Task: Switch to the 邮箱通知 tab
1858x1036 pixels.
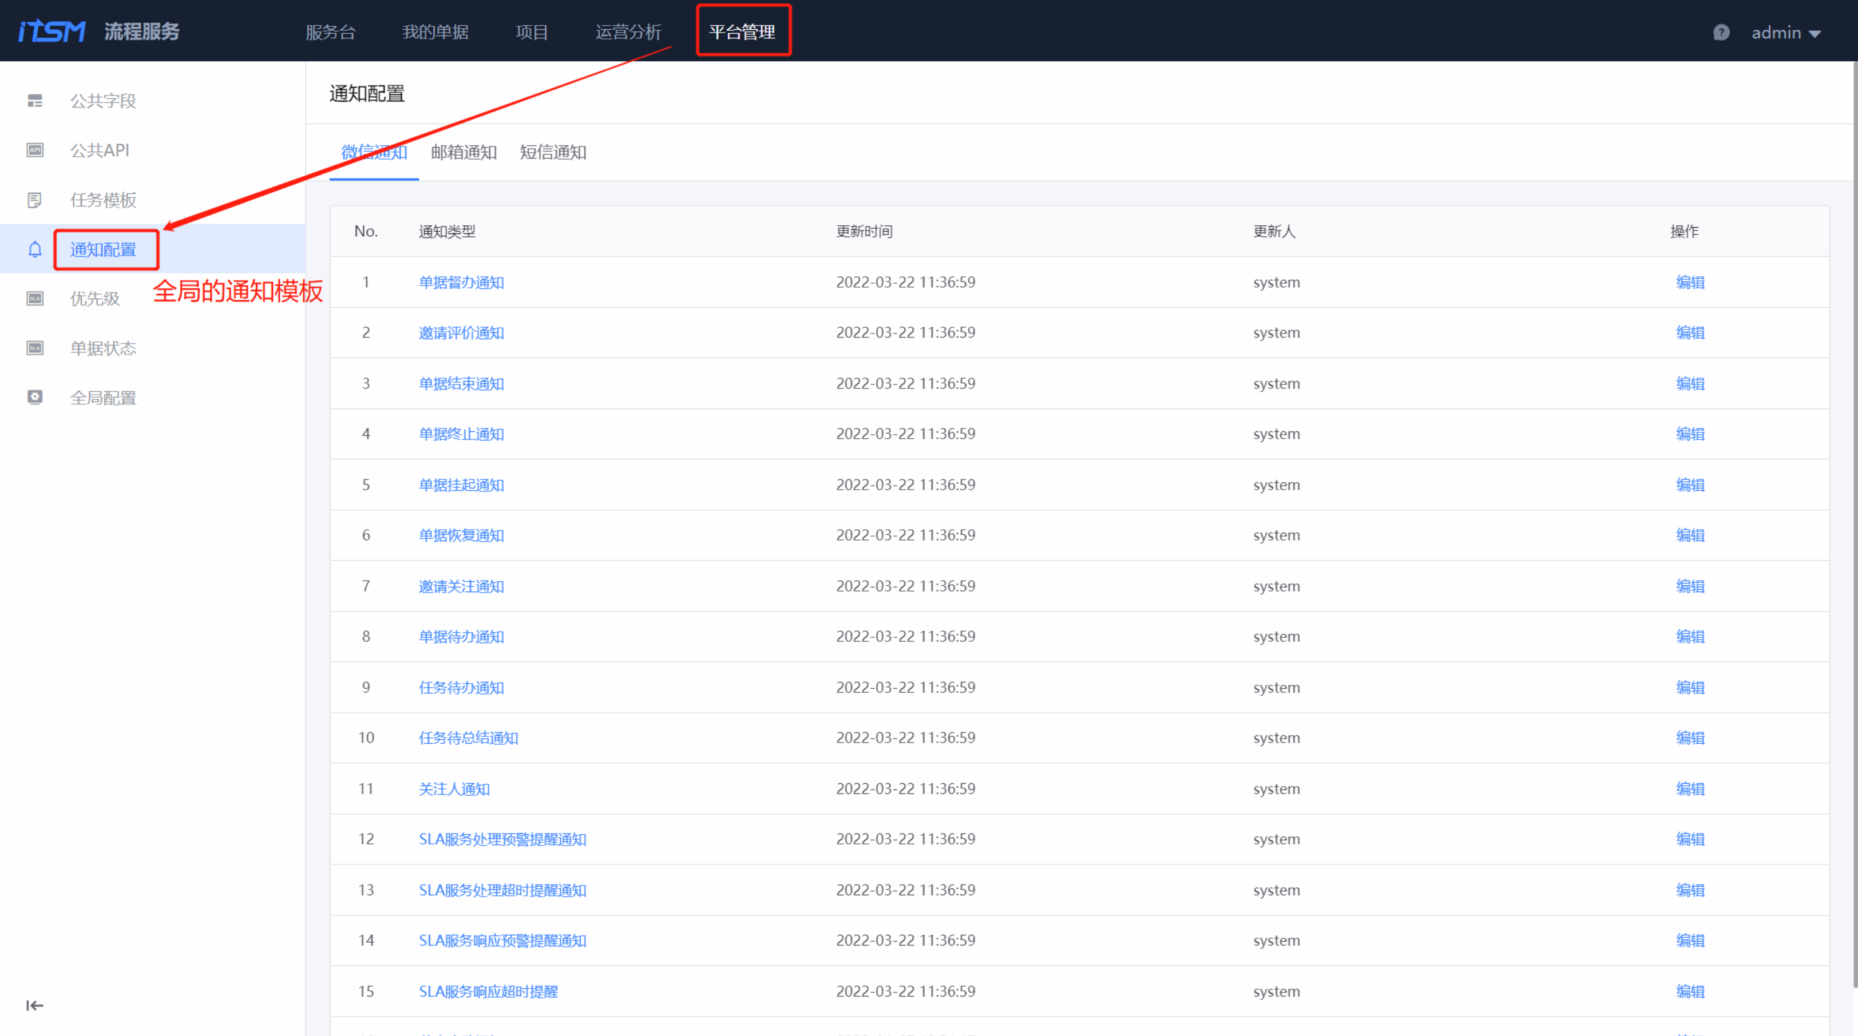Action: tap(463, 152)
